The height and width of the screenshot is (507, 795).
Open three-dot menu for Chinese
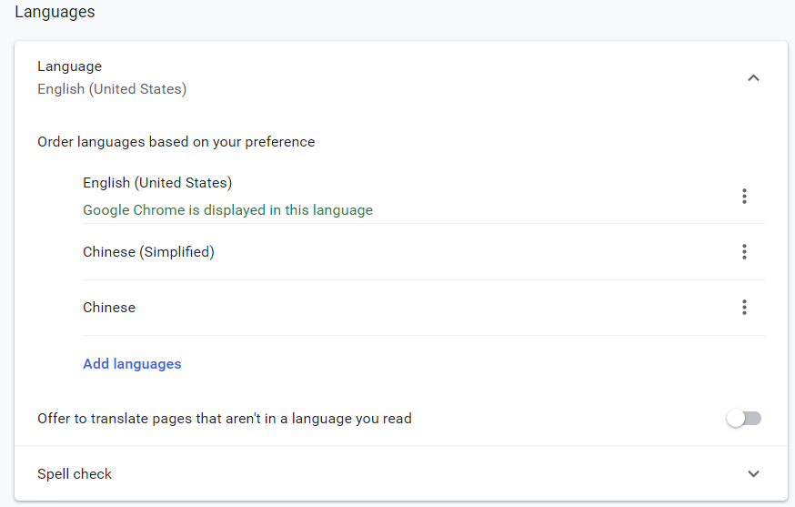(744, 308)
